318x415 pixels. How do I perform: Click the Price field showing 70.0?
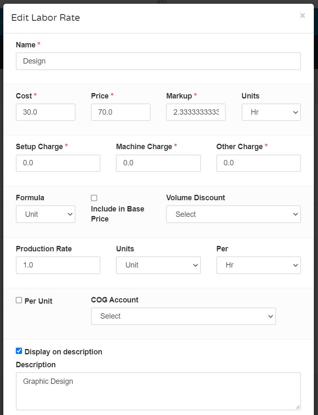[x=121, y=112]
